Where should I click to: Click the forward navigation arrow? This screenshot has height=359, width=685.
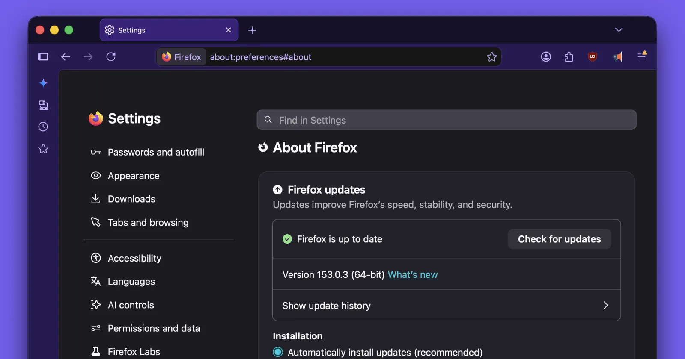tap(88, 57)
